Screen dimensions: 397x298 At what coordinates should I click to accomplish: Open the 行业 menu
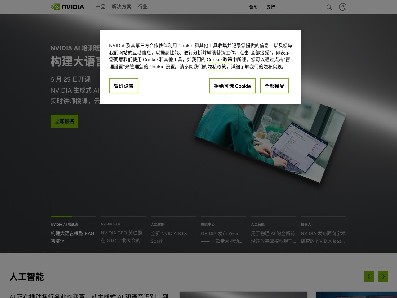pyautogui.click(x=143, y=7)
